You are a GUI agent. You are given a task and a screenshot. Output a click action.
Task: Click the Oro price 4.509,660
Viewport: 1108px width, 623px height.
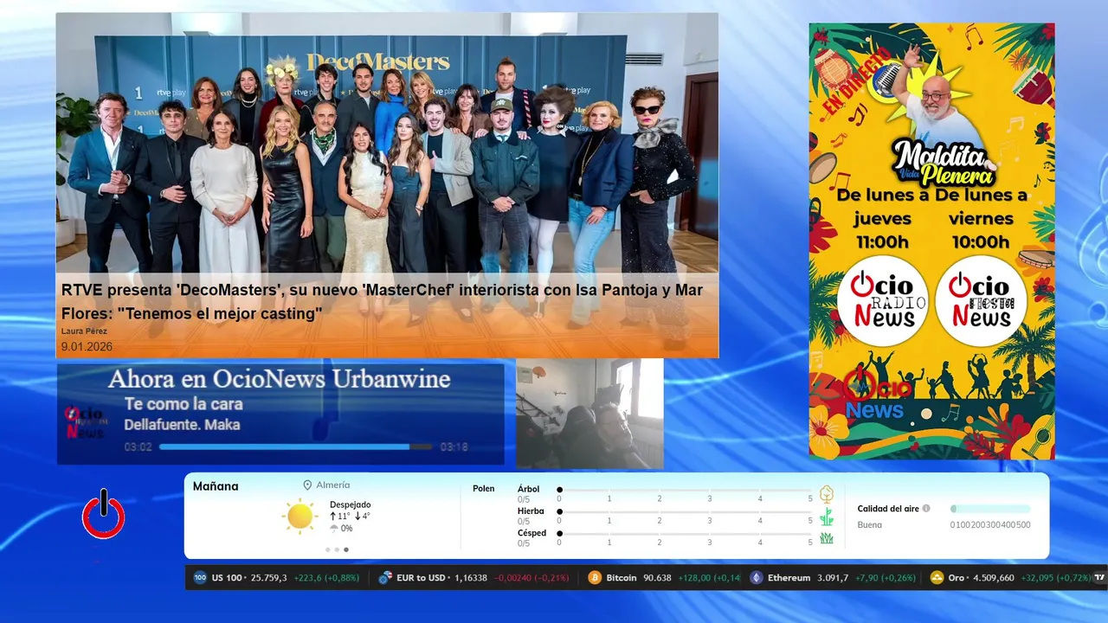tap(992, 577)
